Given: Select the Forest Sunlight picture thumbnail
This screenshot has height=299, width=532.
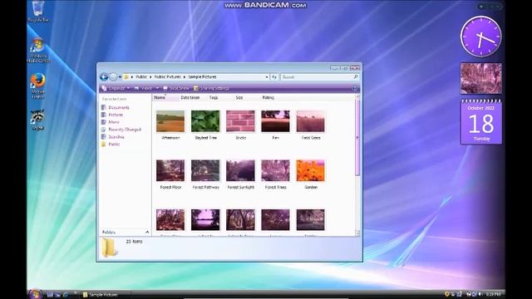Looking at the screenshot, I should (x=240, y=170).
